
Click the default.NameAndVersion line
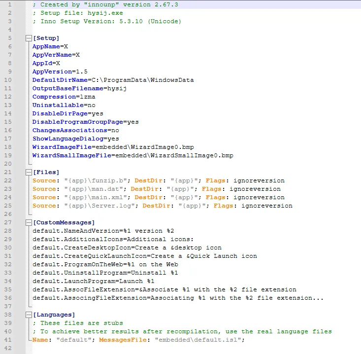click(103, 231)
